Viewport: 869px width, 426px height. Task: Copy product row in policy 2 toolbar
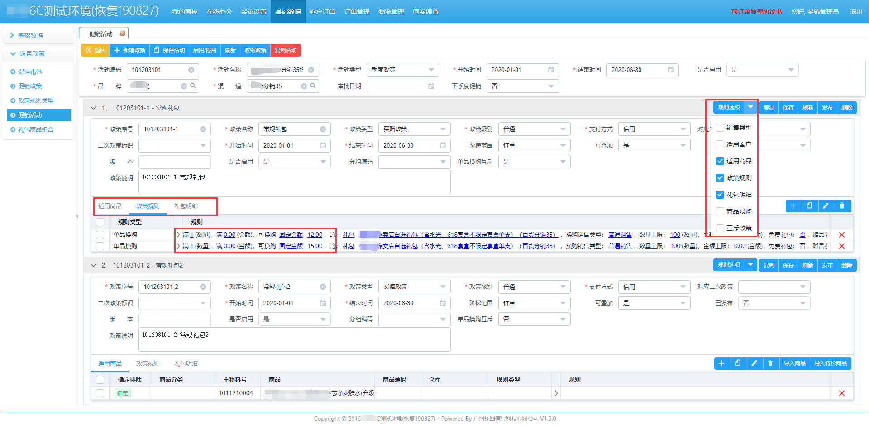coord(738,364)
